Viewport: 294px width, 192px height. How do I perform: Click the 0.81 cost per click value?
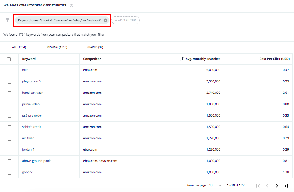tap(286, 161)
